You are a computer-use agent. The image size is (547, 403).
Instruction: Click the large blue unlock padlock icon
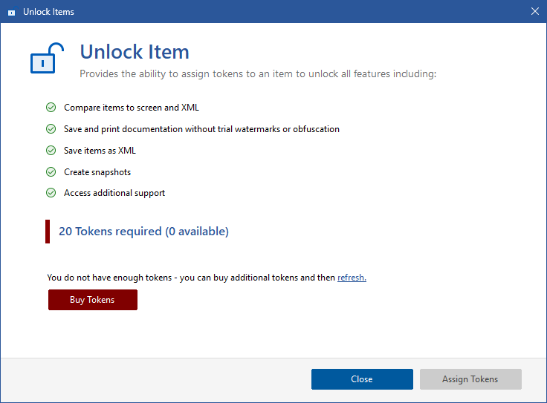(42, 59)
